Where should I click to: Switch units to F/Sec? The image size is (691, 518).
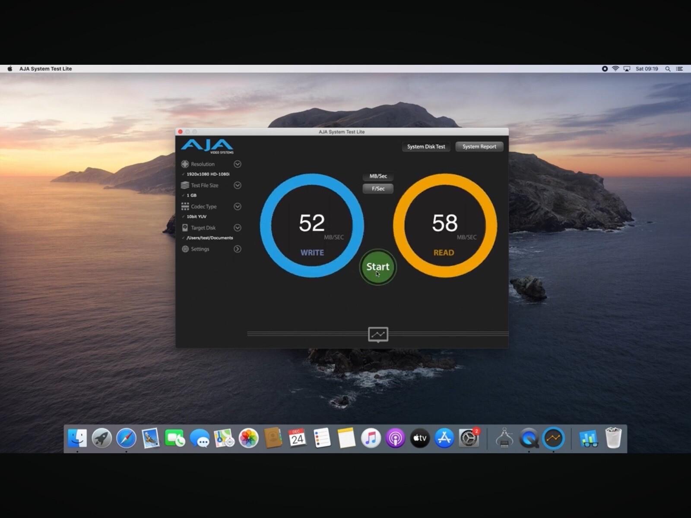point(378,189)
